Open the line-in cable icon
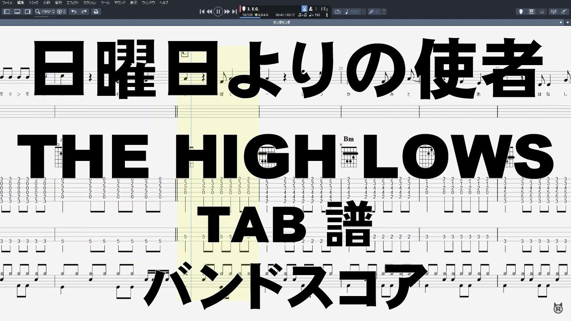Screen dimensions: 571x321 pyautogui.click(x=564, y=12)
